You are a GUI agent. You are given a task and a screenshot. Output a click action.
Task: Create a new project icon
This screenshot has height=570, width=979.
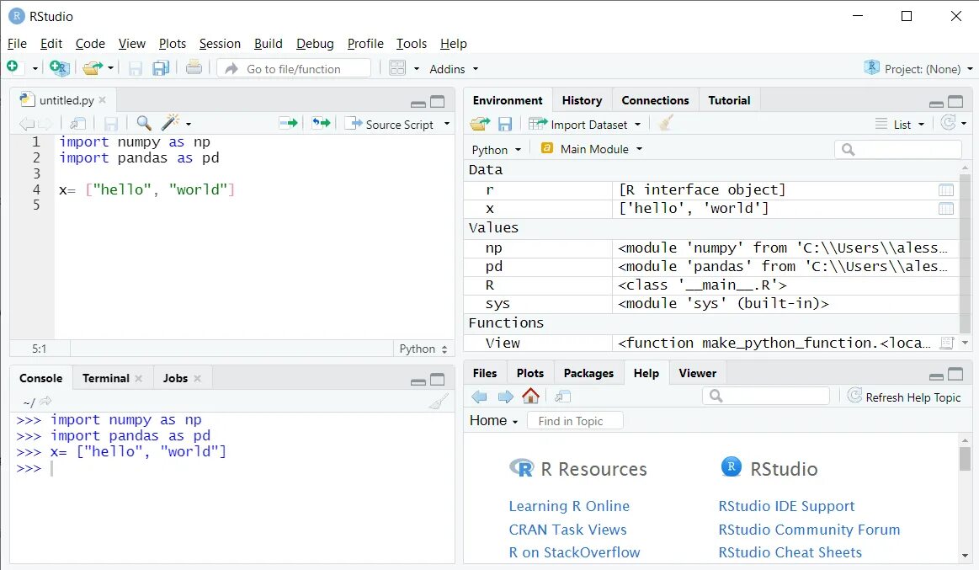pyautogui.click(x=59, y=67)
